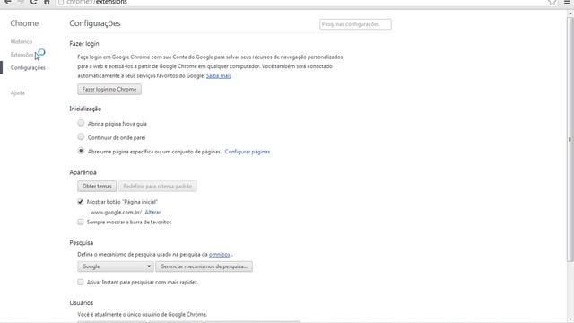Click the 'Pesquisa' section heading

click(82, 243)
